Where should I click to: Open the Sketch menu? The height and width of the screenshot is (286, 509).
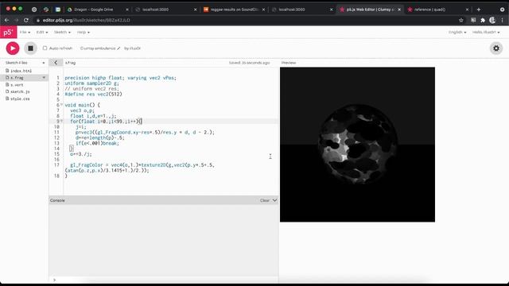click(x=62, y=32)
